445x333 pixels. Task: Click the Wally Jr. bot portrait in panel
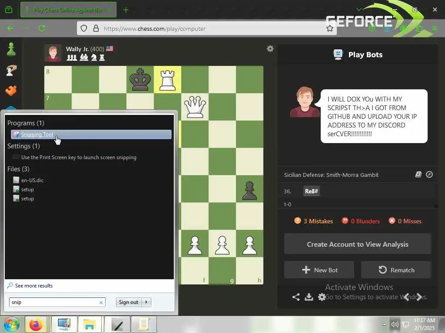[x=305, y=101]
